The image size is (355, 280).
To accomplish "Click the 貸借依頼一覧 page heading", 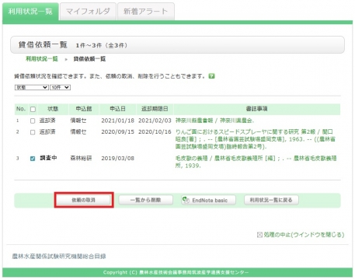I will (43, 45).
